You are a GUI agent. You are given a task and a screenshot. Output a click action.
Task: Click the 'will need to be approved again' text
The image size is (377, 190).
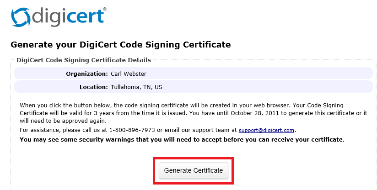(x=63, y=121)
